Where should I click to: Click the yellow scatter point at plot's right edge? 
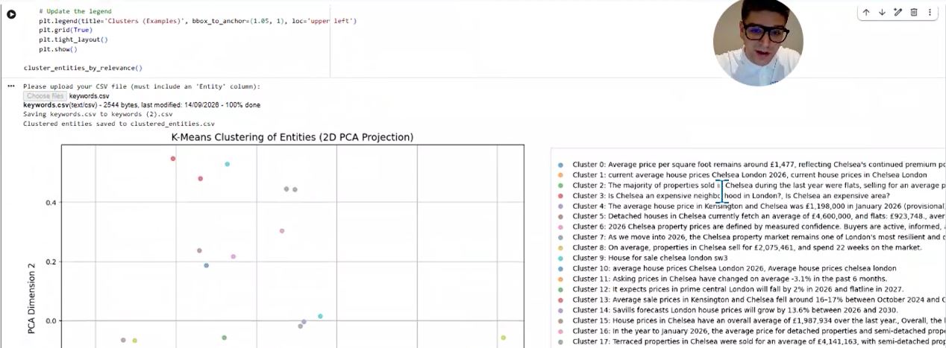coord(504,338)
